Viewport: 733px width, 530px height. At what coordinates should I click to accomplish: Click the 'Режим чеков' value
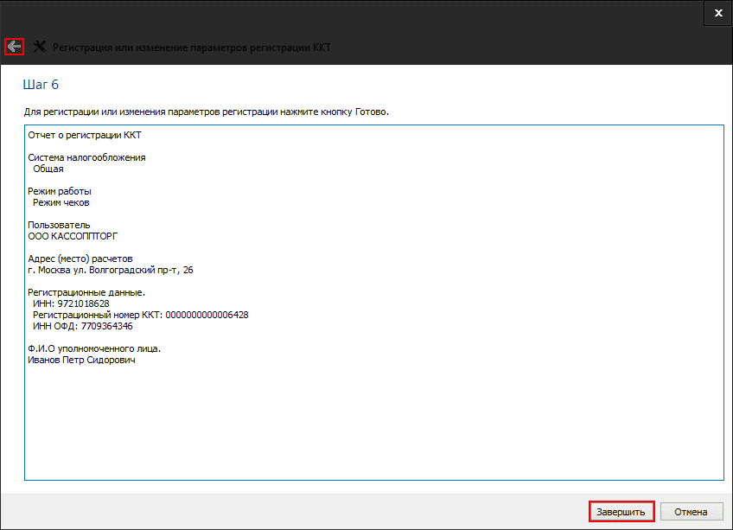point(61,202)
